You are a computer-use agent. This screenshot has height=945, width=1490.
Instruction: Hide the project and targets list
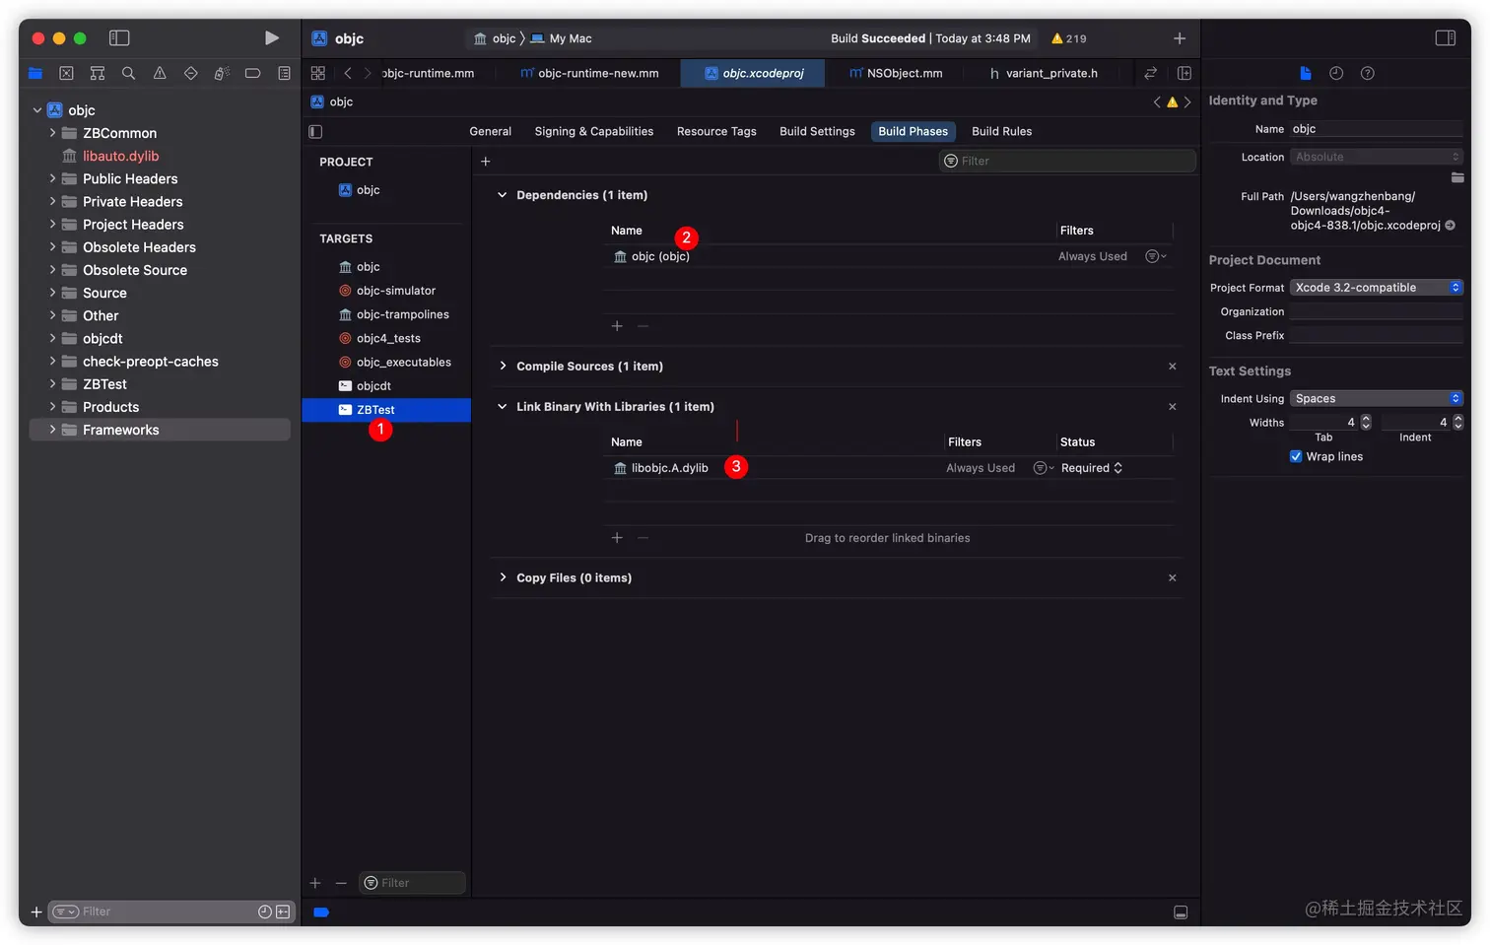pos(315,131)
